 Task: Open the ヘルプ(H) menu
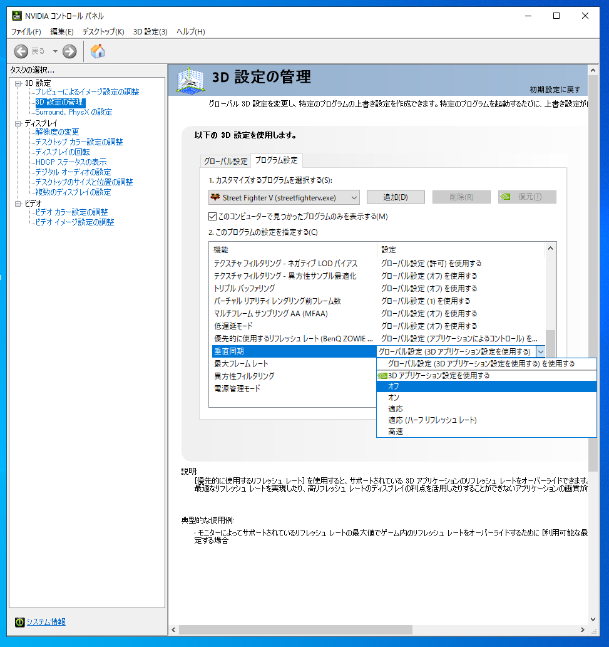pos(190,32)
